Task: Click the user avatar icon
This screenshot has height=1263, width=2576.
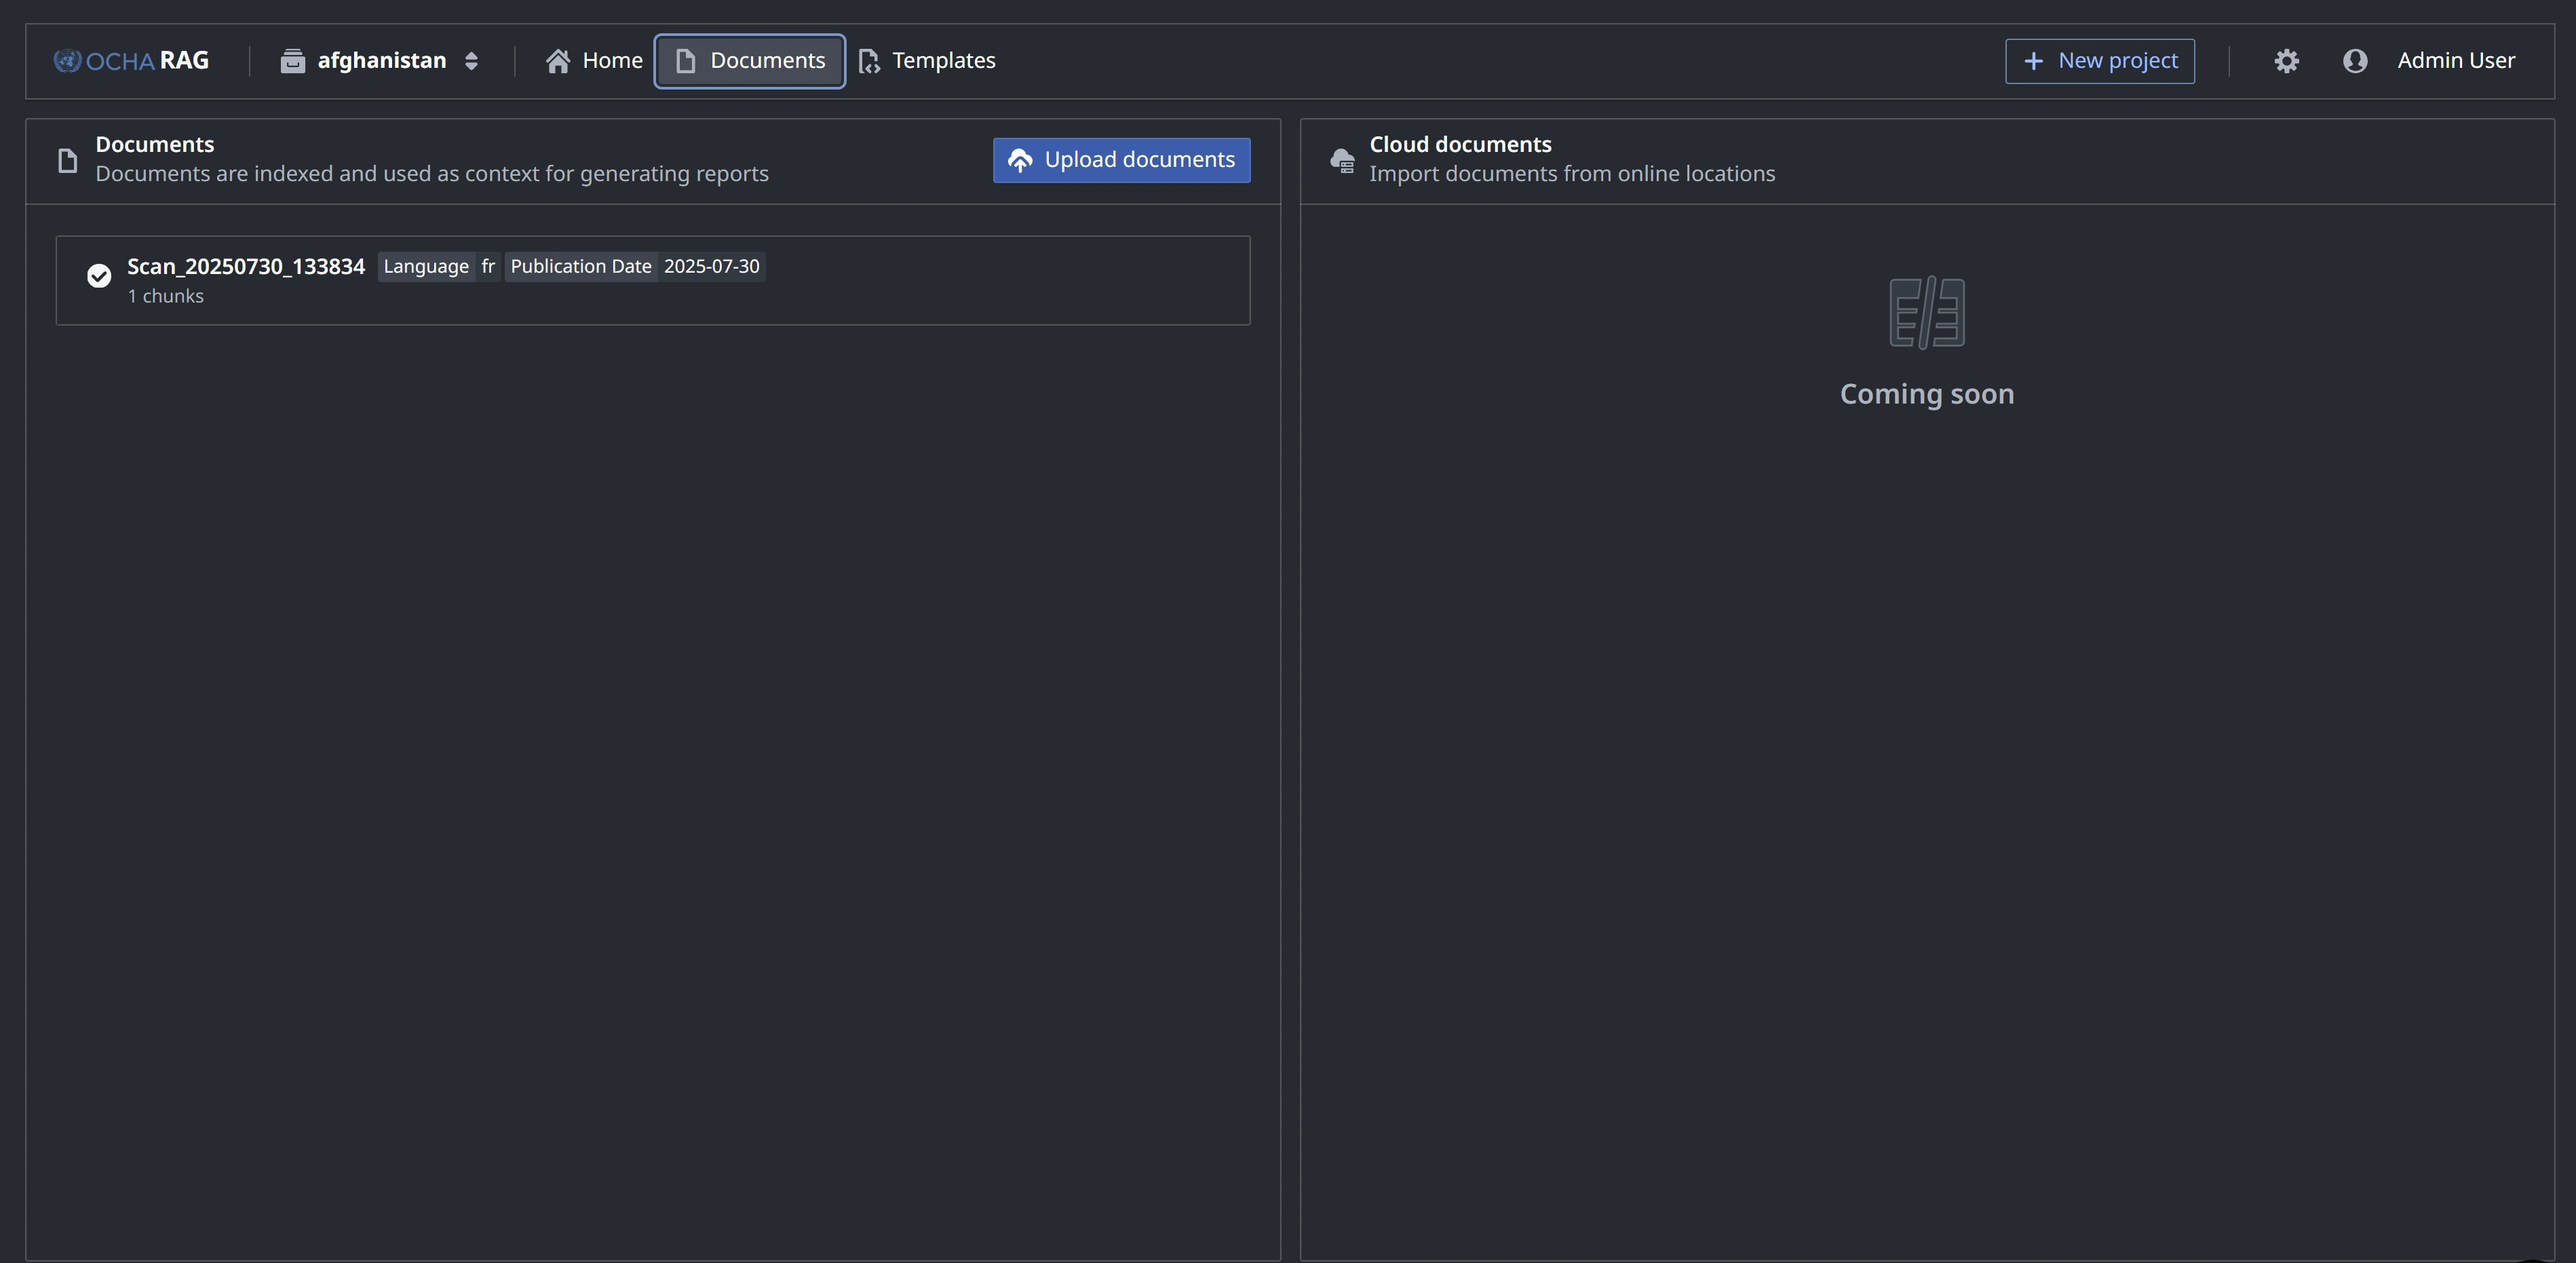Action: click(2354, 61)
